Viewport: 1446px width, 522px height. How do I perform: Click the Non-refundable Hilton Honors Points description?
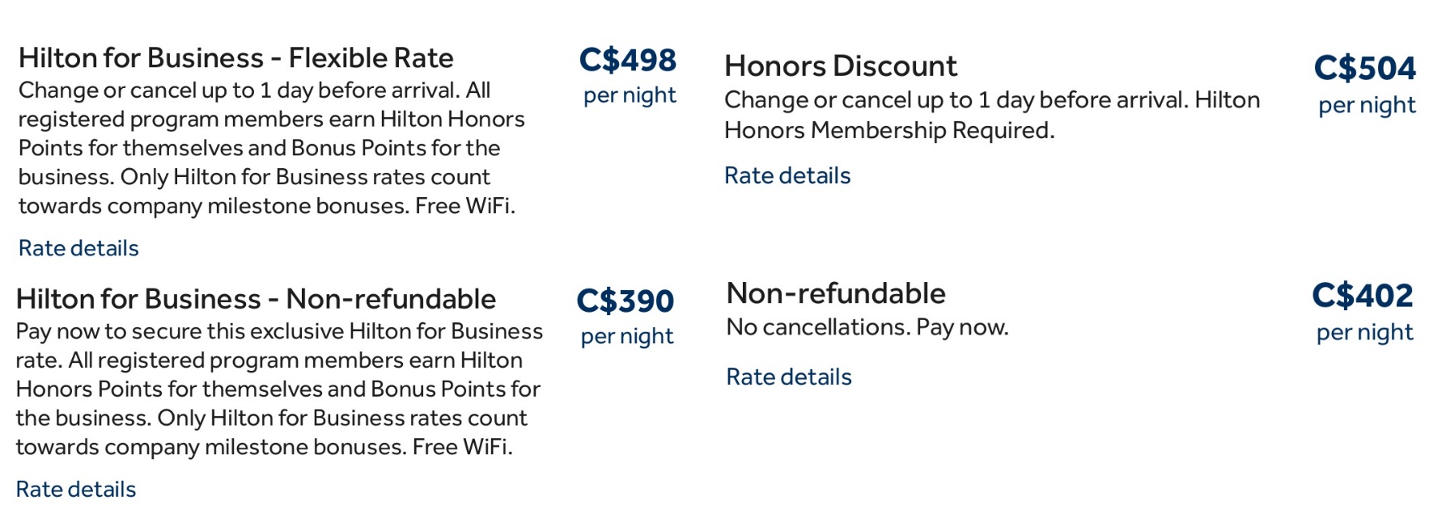(279, 389)
